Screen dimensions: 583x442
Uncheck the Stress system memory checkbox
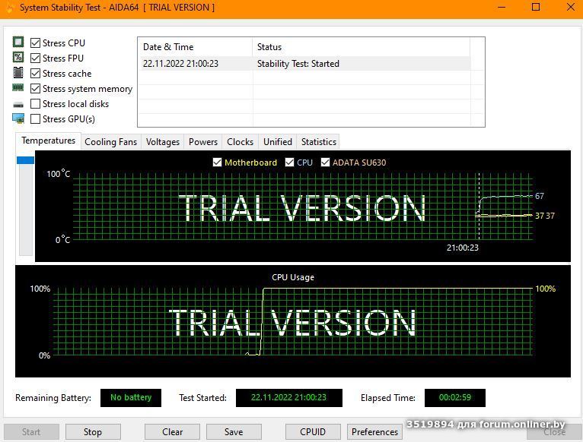pyautogui.click(x=35, y=89)
